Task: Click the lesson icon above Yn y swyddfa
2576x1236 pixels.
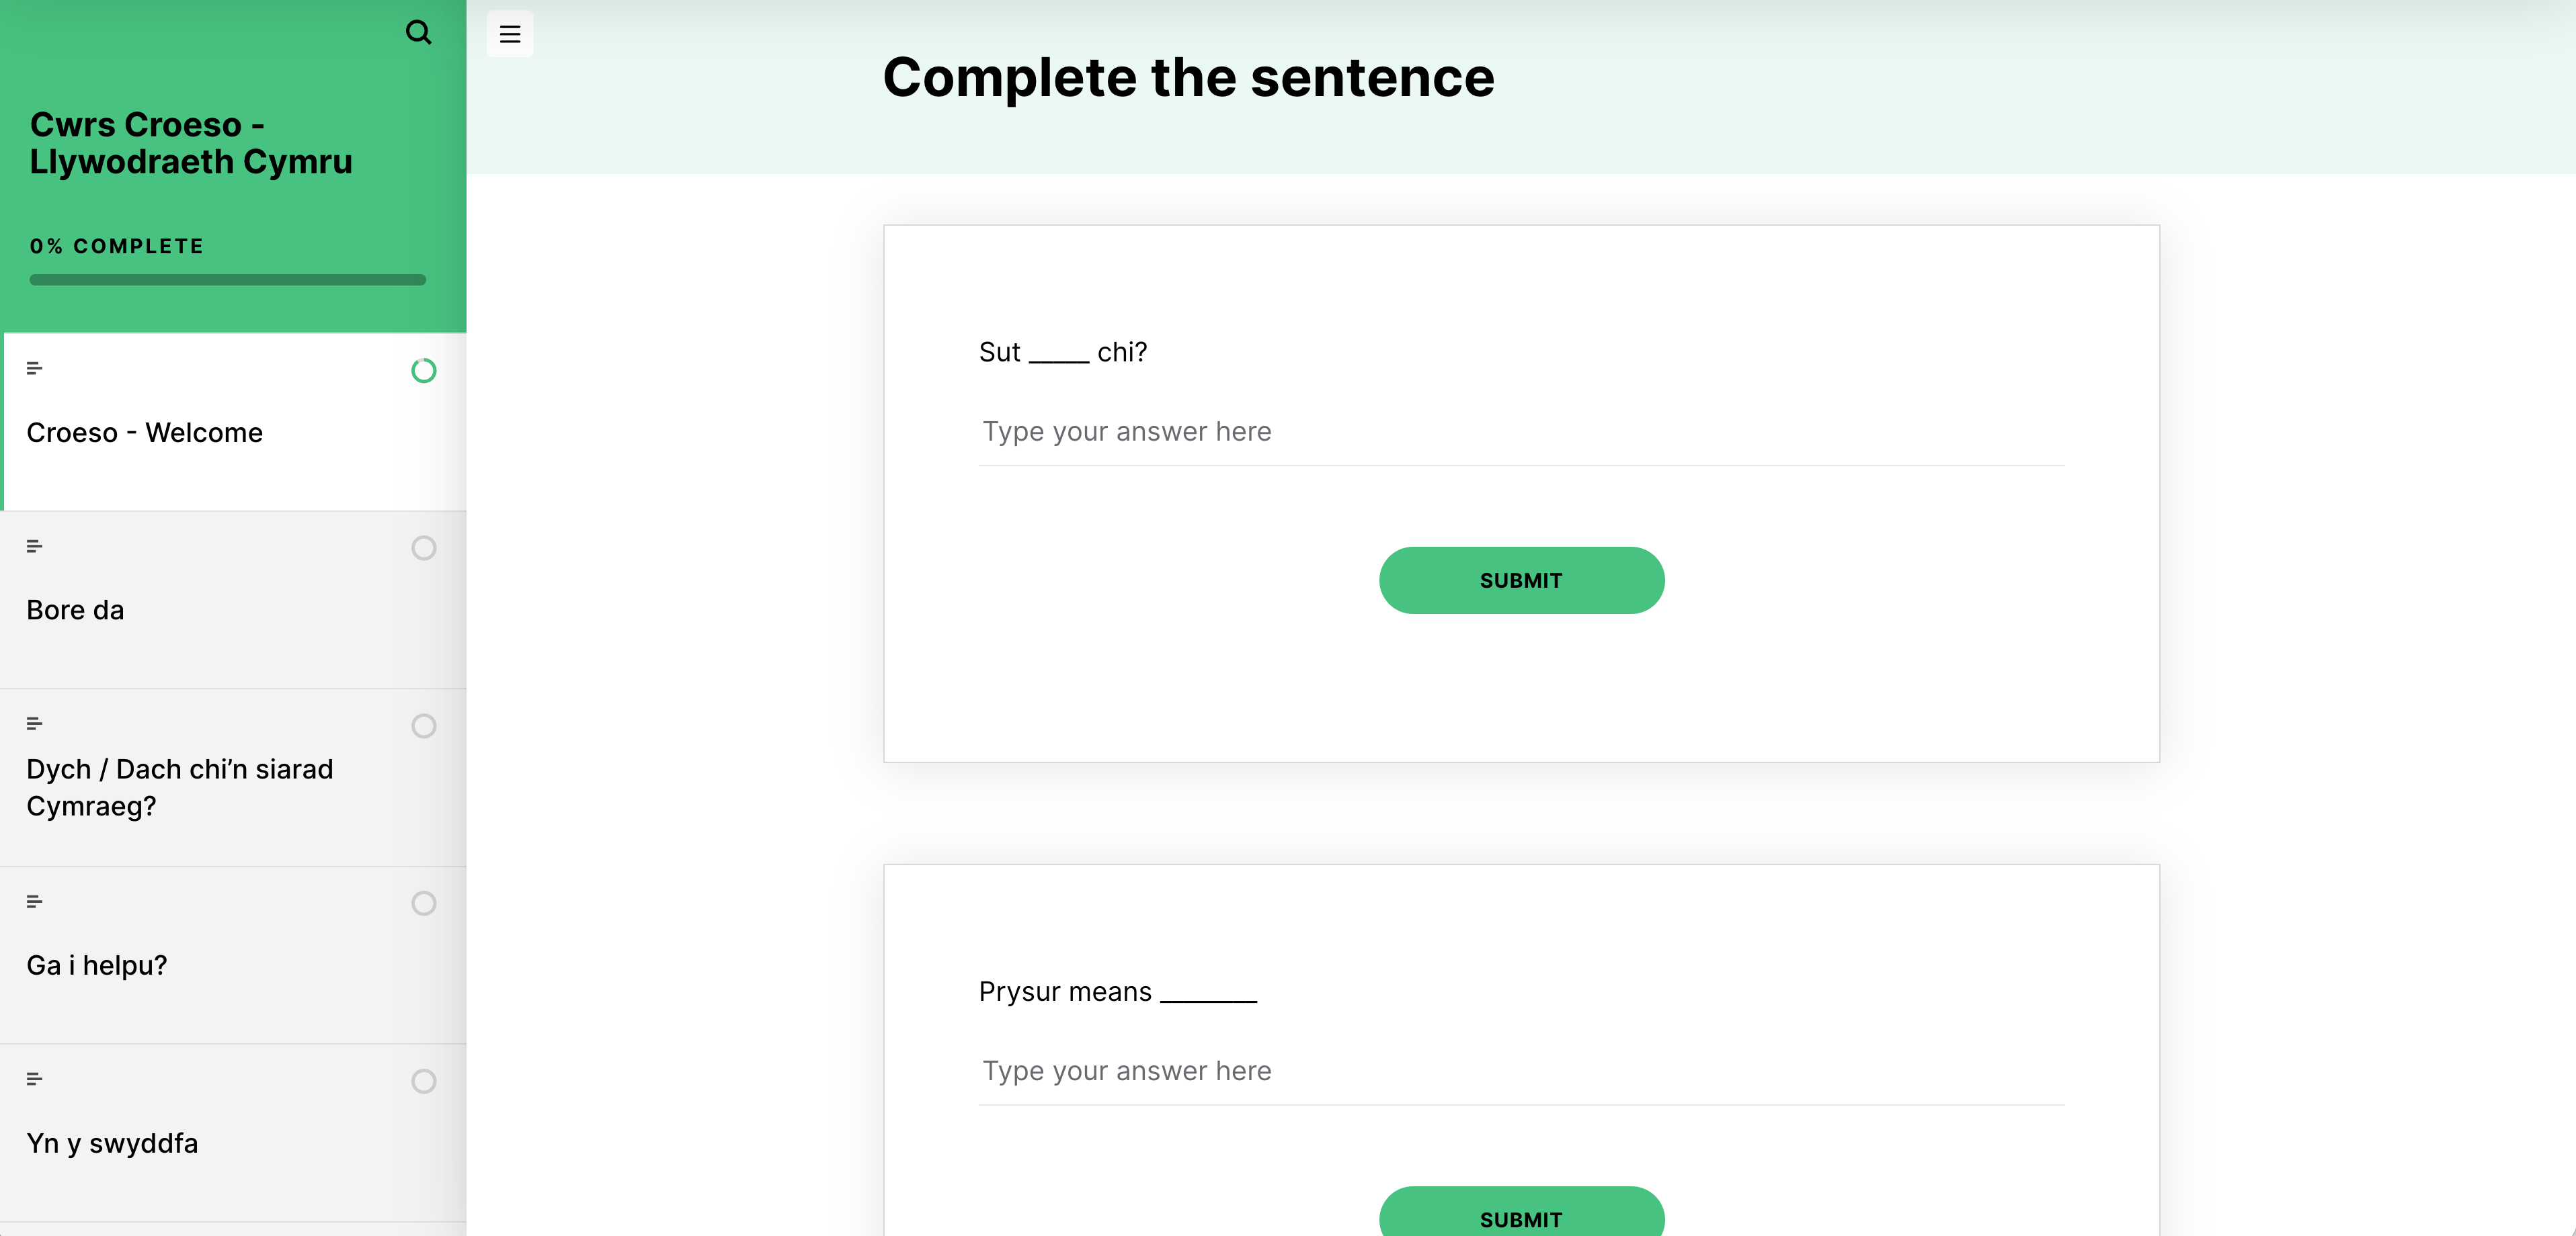Action: click(x=34, y=1079)
